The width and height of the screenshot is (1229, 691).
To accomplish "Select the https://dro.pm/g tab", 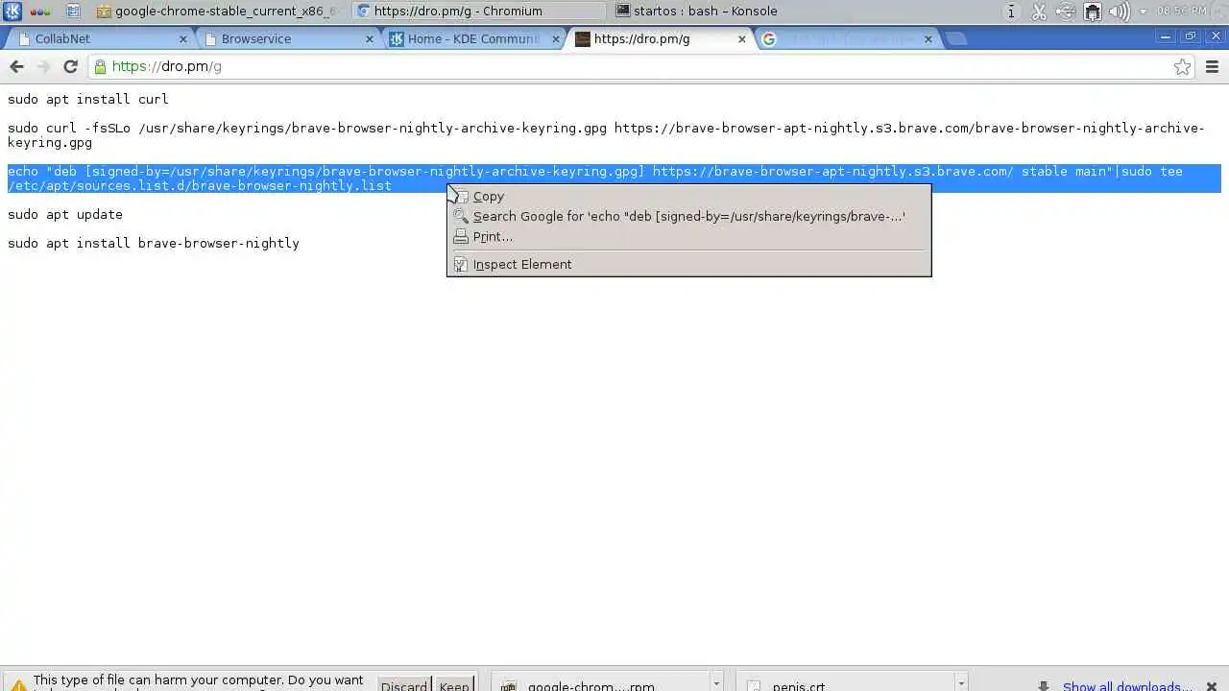I will 660,38.
